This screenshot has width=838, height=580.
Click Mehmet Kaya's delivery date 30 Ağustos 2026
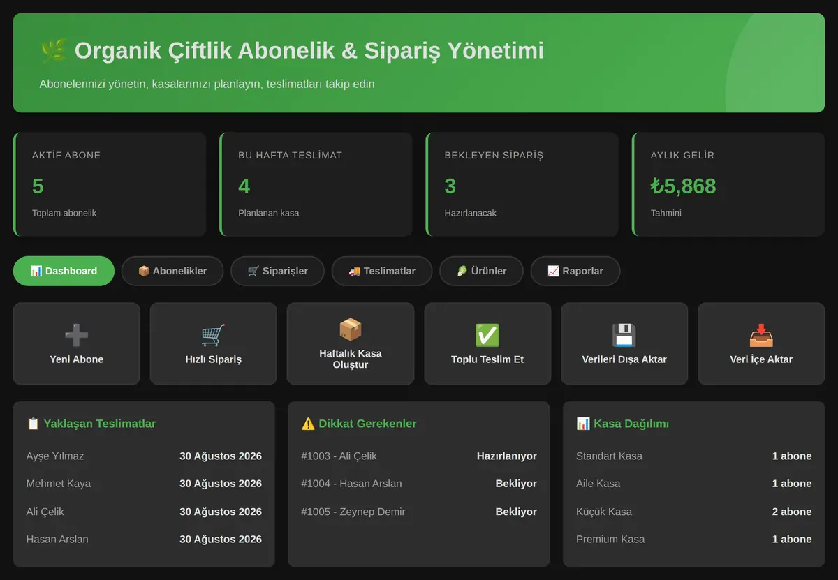pos(221,484)
